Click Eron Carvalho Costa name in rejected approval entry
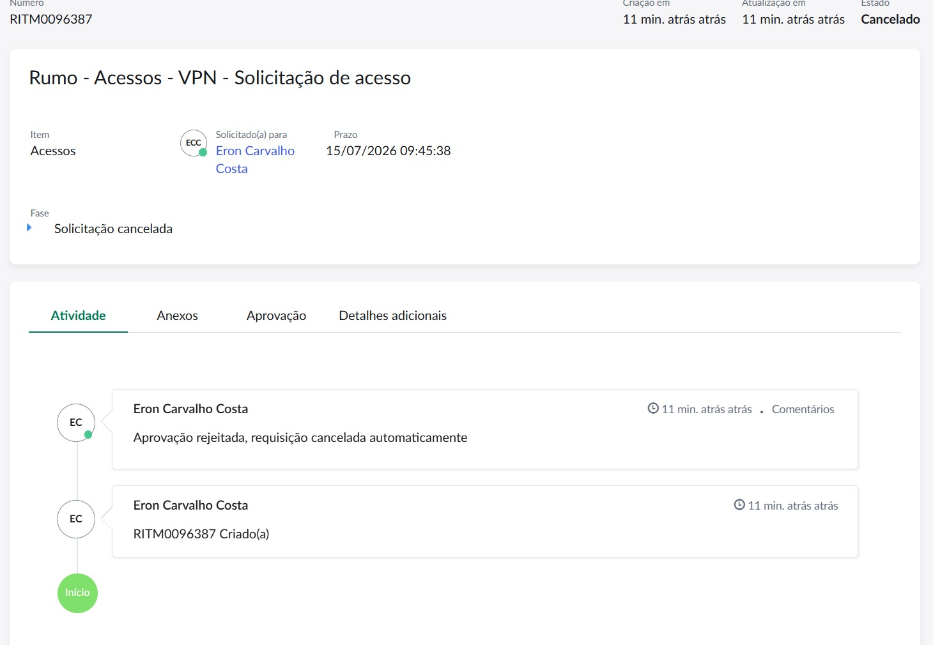933x645 pixels. (x=190, y=409)
